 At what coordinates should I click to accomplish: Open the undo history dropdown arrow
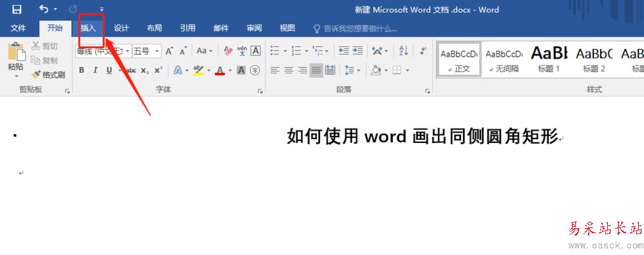[55, 9]
